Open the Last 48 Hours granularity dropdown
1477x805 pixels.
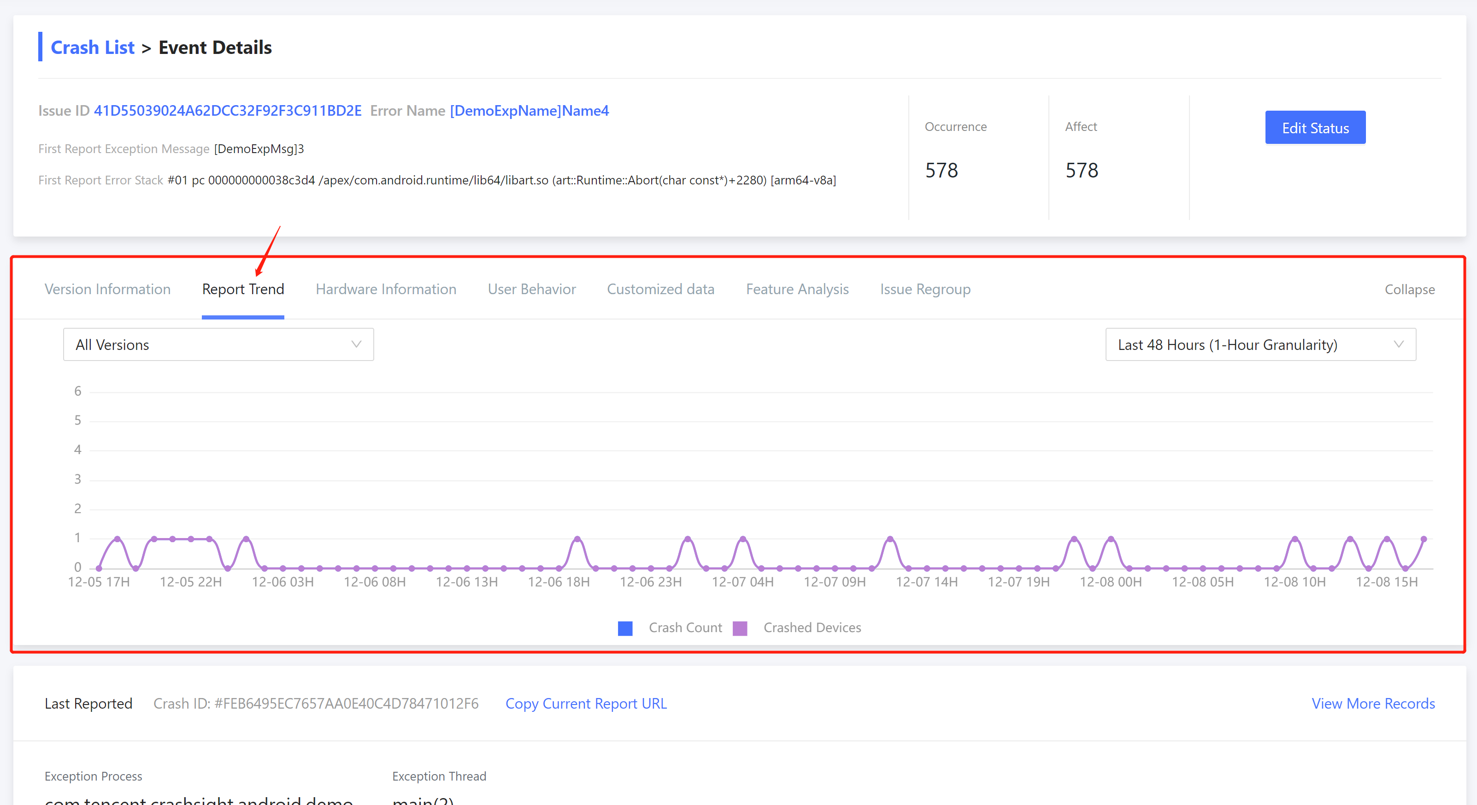[1260, 344]
